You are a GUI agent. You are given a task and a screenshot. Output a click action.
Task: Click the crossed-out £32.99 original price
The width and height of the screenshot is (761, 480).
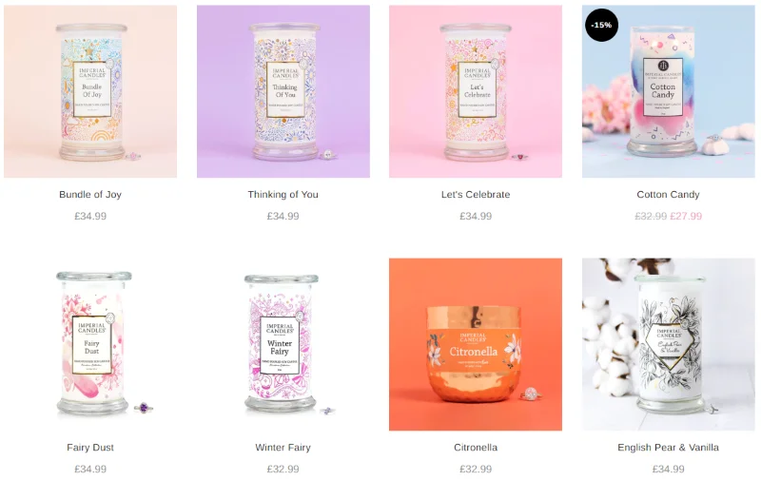click(x=651, y=217)
